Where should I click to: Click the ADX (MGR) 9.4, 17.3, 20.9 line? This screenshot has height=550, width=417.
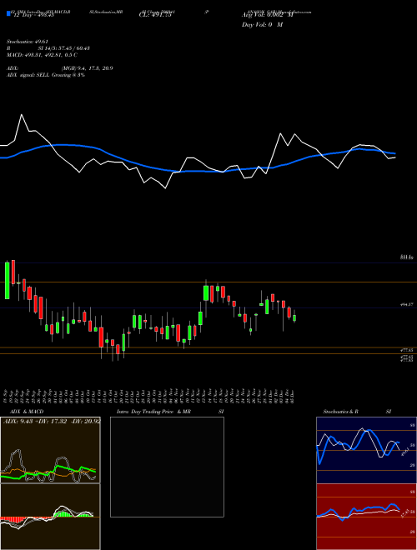(60, 68)
